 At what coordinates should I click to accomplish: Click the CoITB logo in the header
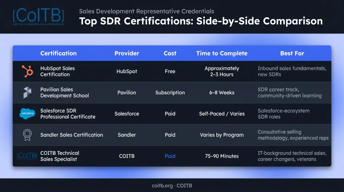(39, 17)
